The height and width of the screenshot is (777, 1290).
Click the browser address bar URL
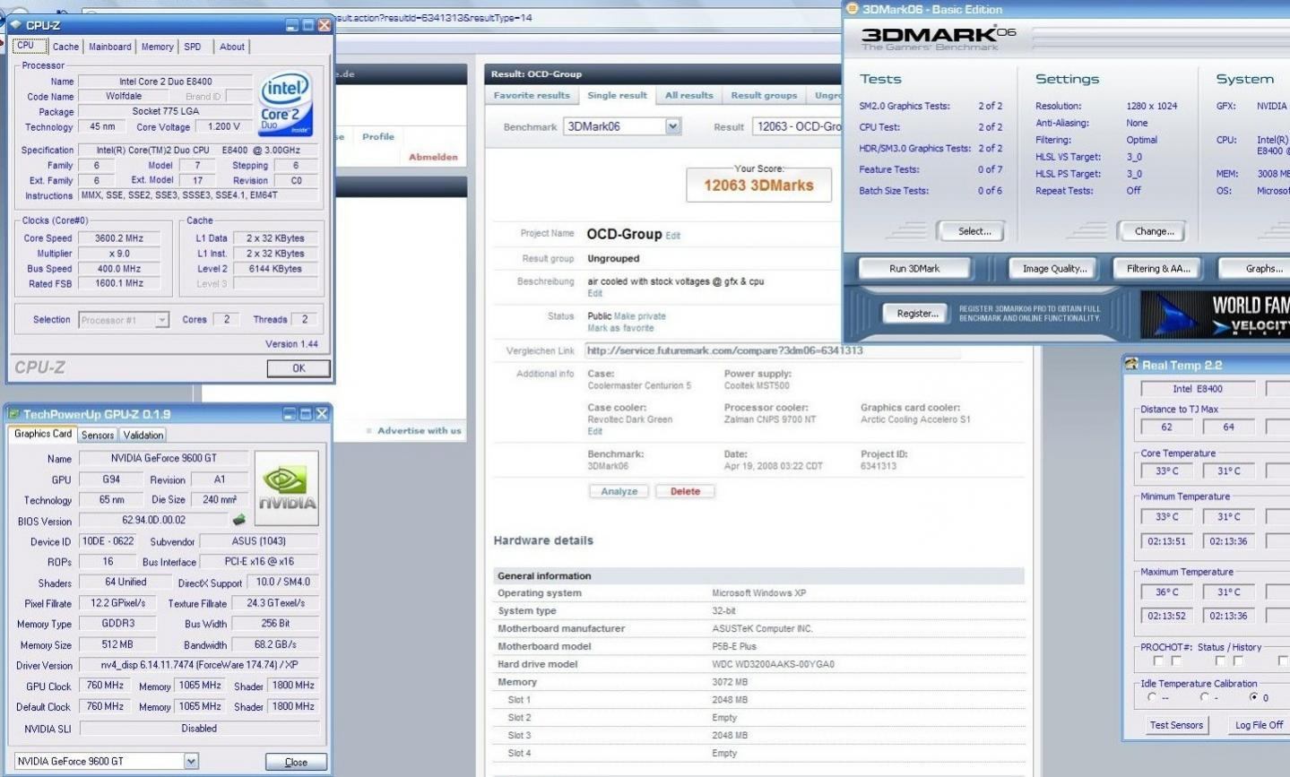click(x=435, y=17)
